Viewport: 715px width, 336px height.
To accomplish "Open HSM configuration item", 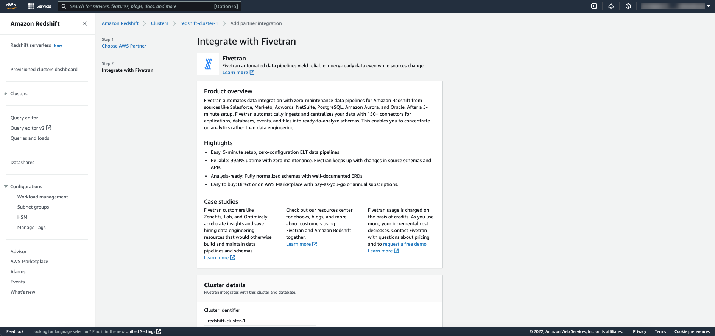I will click(22, 217).
